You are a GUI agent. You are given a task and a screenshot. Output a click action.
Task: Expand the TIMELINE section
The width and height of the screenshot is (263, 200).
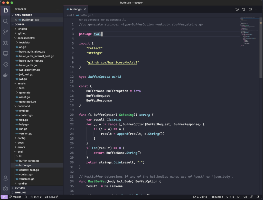[x=20, y=193]
